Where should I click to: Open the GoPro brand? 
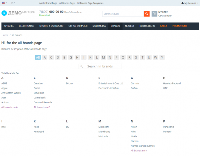(x=134, y=88)
